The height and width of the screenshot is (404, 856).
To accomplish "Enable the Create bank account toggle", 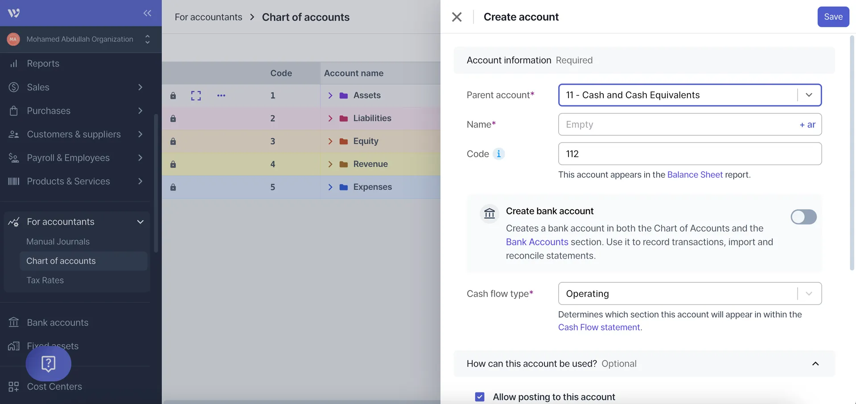I will point(803,217).
